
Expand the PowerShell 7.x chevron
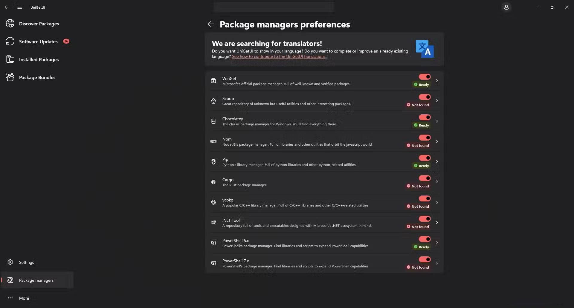[x=437, y=263]
